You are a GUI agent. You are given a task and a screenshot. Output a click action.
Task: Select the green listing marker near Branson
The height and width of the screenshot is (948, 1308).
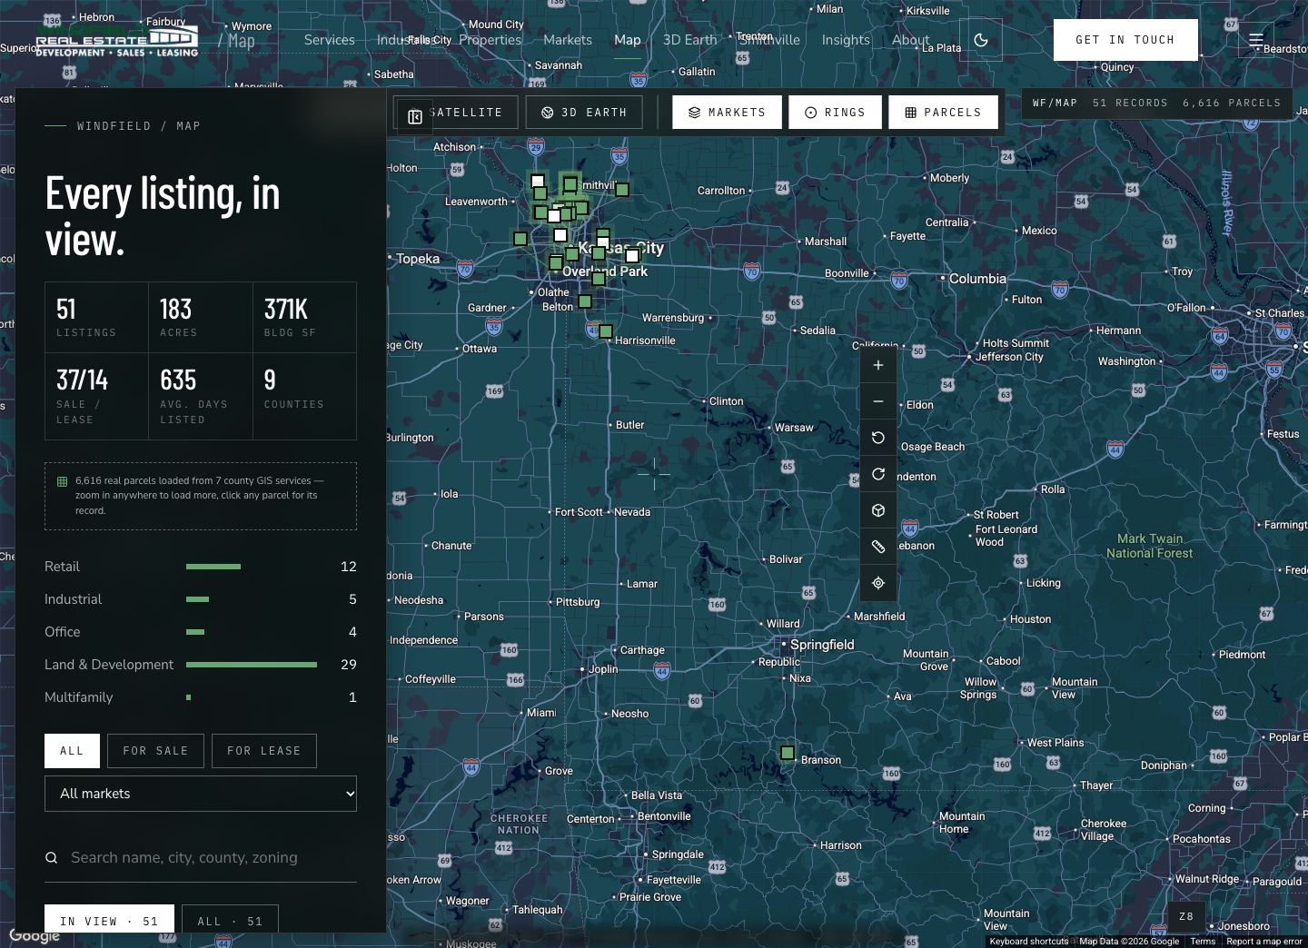click(x=788, y=753)
